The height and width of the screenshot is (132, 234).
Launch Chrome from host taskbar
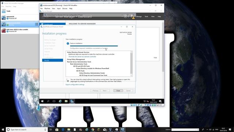(93, 129)
